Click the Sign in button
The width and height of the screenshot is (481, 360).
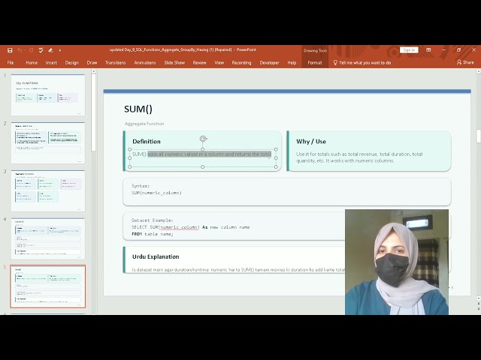click(x=409, y=50)
